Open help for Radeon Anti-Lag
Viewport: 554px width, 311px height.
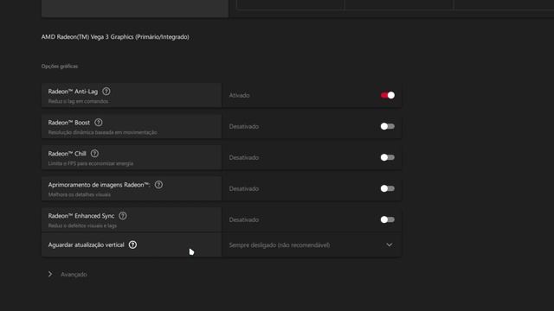coord(106,92)
